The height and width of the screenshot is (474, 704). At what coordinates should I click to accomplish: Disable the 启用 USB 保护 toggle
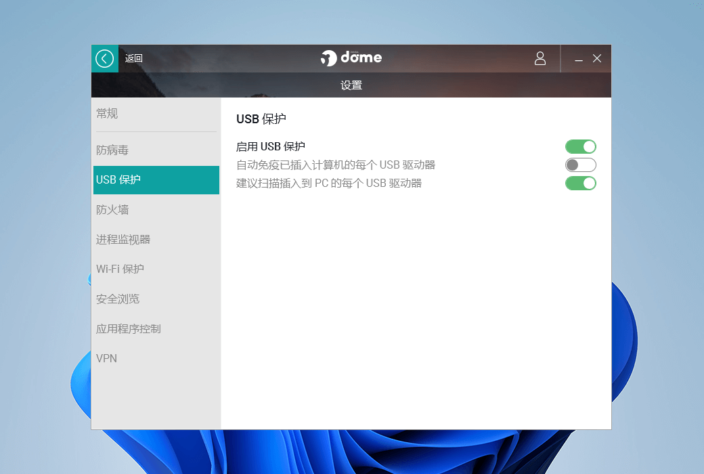[580, 146]
